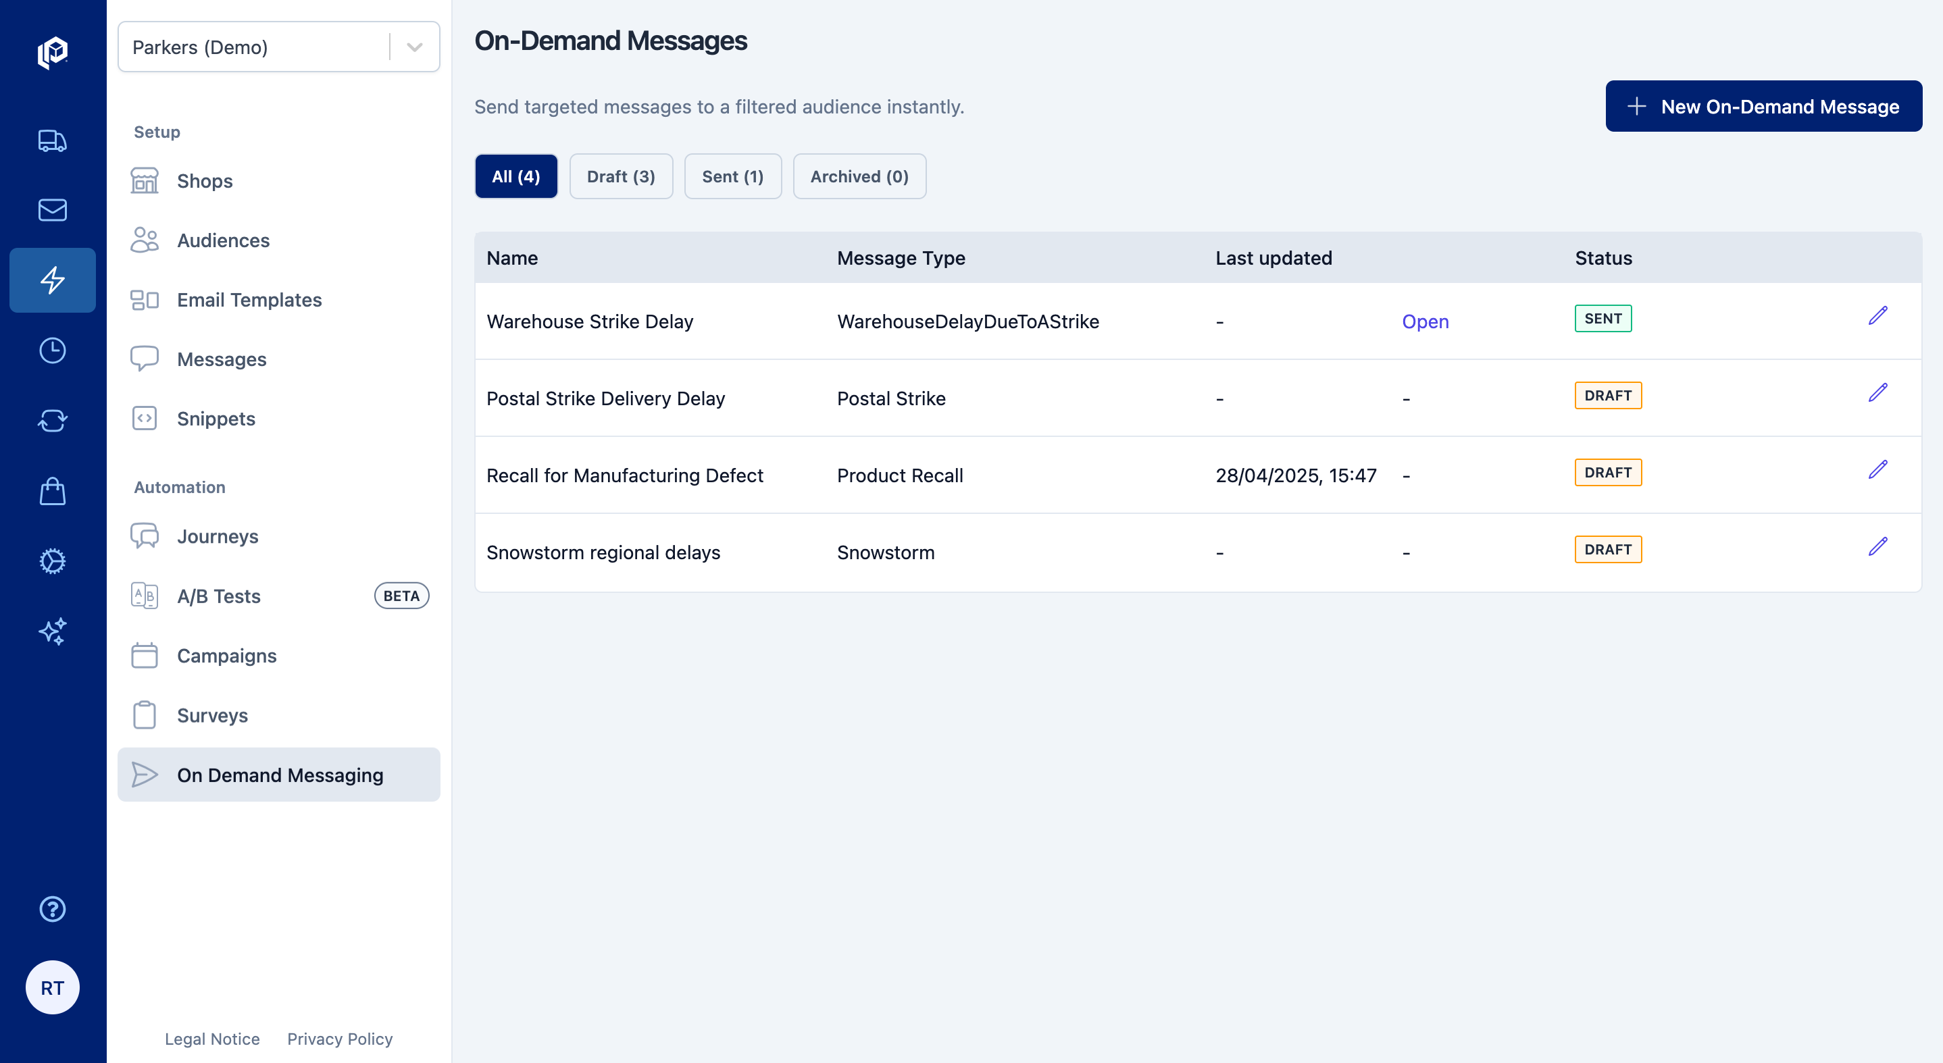Click the shopping bag icon in sidebar
Screen dimensions: 1943x1063
pos(52,492)
